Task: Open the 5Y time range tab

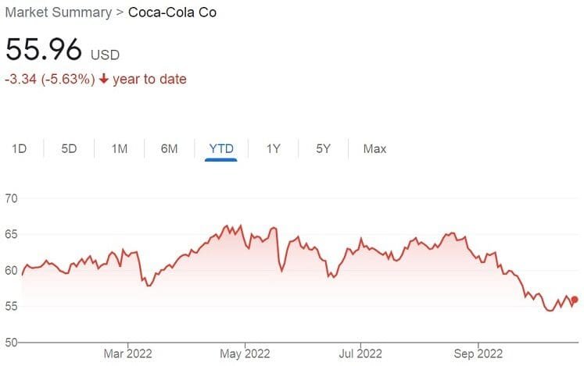Action: coord(323,148)
